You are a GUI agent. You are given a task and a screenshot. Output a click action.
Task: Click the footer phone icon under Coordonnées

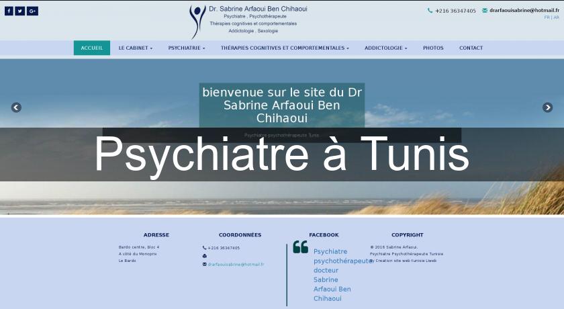tap(204, 248)
